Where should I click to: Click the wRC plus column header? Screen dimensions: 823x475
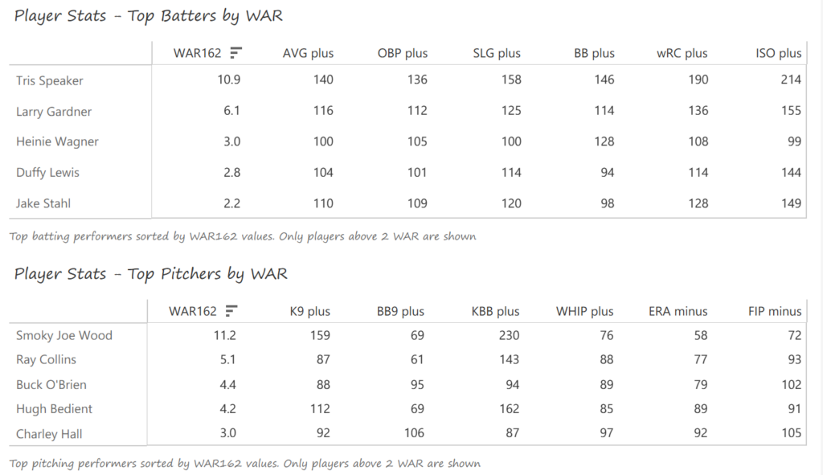tap(682, 54)
